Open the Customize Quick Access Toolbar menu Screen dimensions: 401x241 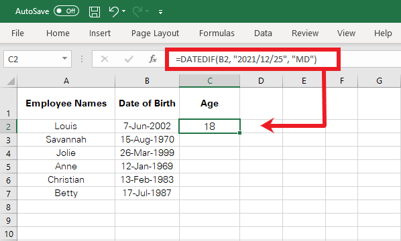point(160,12)
